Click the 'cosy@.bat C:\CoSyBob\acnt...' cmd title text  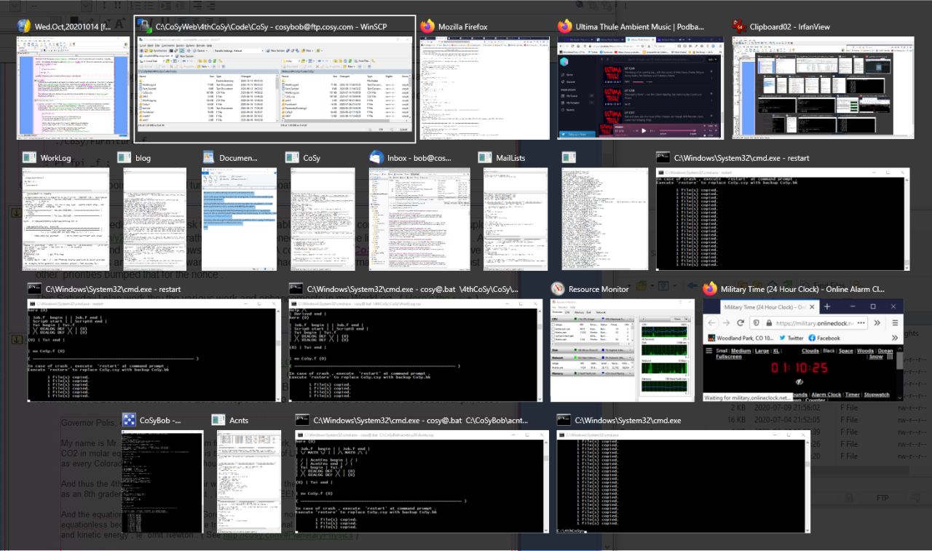(420, 421)
